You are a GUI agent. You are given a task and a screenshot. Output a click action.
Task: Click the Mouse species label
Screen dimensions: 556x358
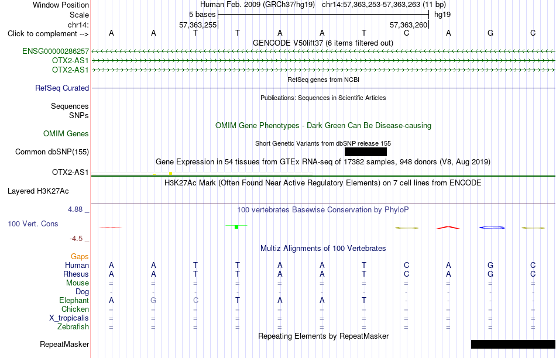pyautogui.click(x=77, y=283)
